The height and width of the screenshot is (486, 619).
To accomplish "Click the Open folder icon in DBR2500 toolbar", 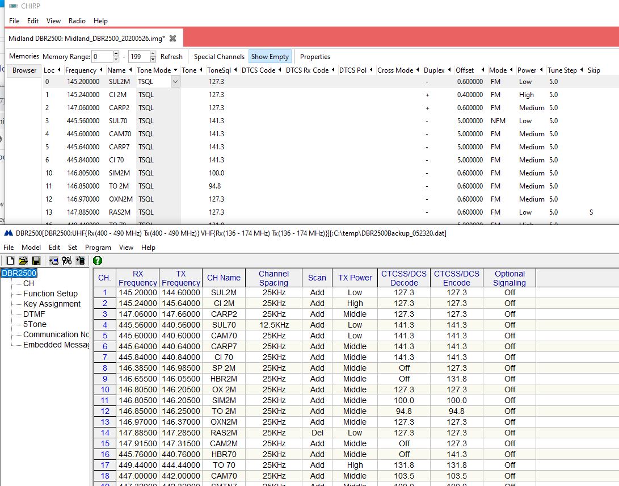I will (23, 261).
